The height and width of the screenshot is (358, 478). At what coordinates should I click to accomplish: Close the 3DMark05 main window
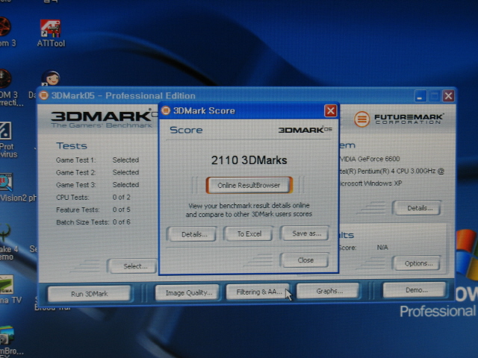tap(449, 96)
